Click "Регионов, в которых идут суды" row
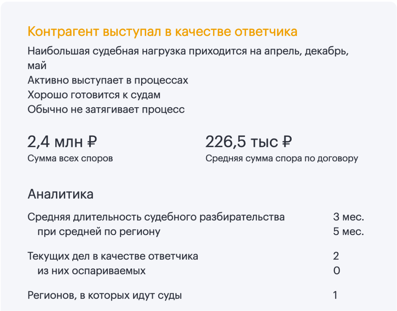Image resolution: width=397 pixels, height=311 pixels. point(105,296)
